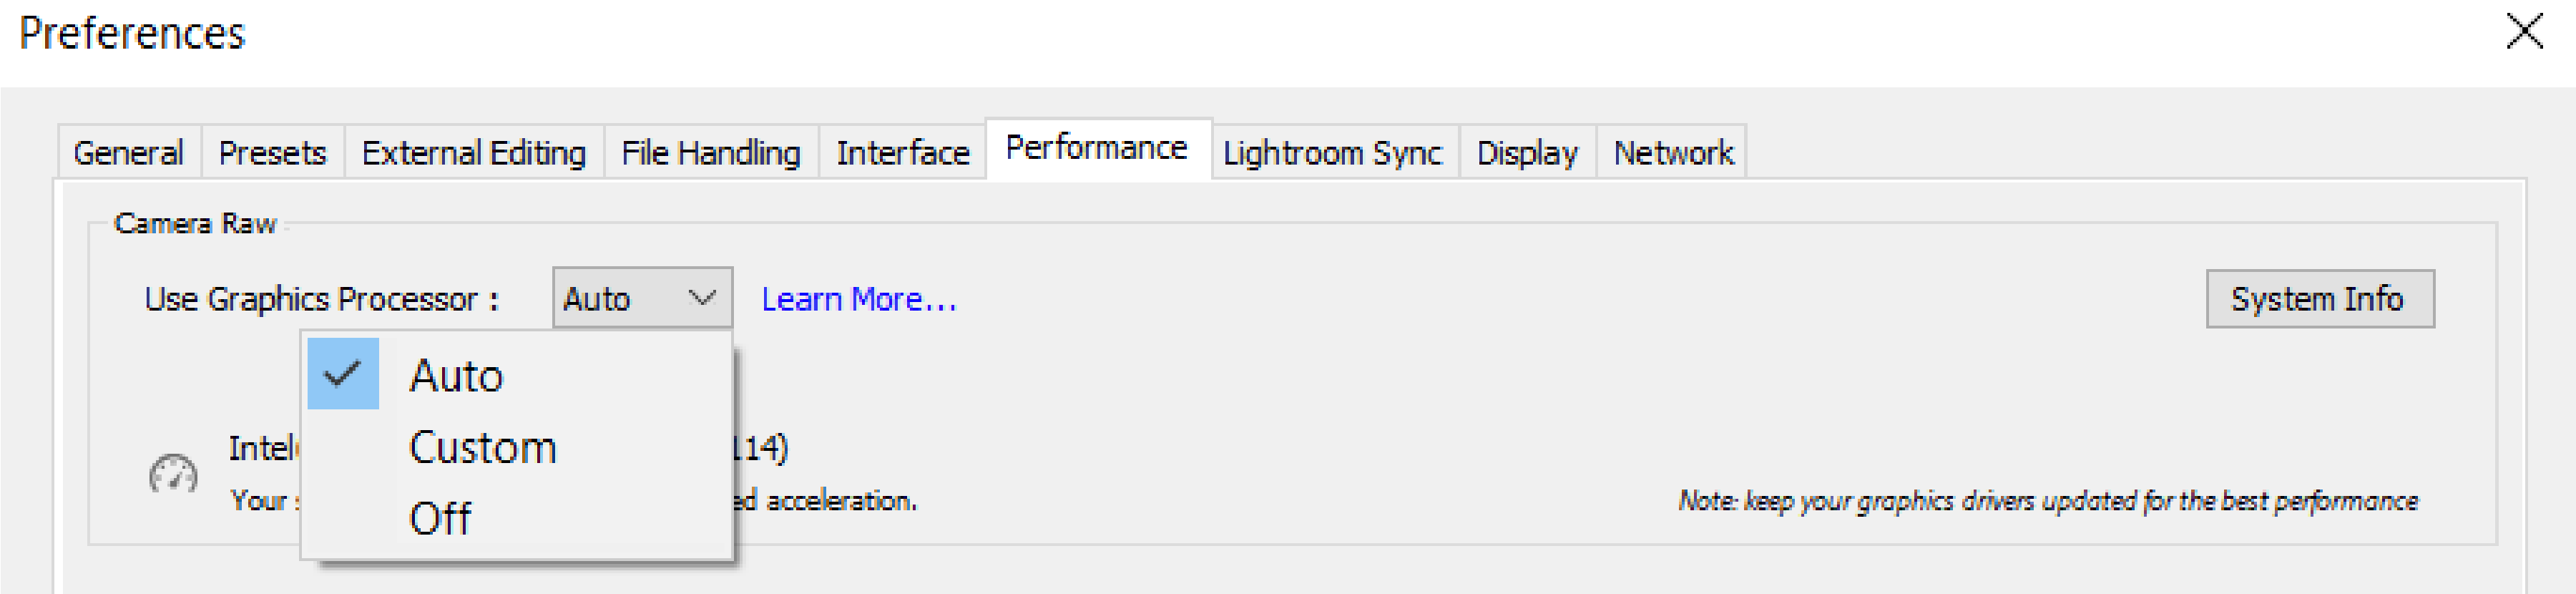2576x594 pixels.
Task: Open the Display tab
Action: [x=1527, y=154]
